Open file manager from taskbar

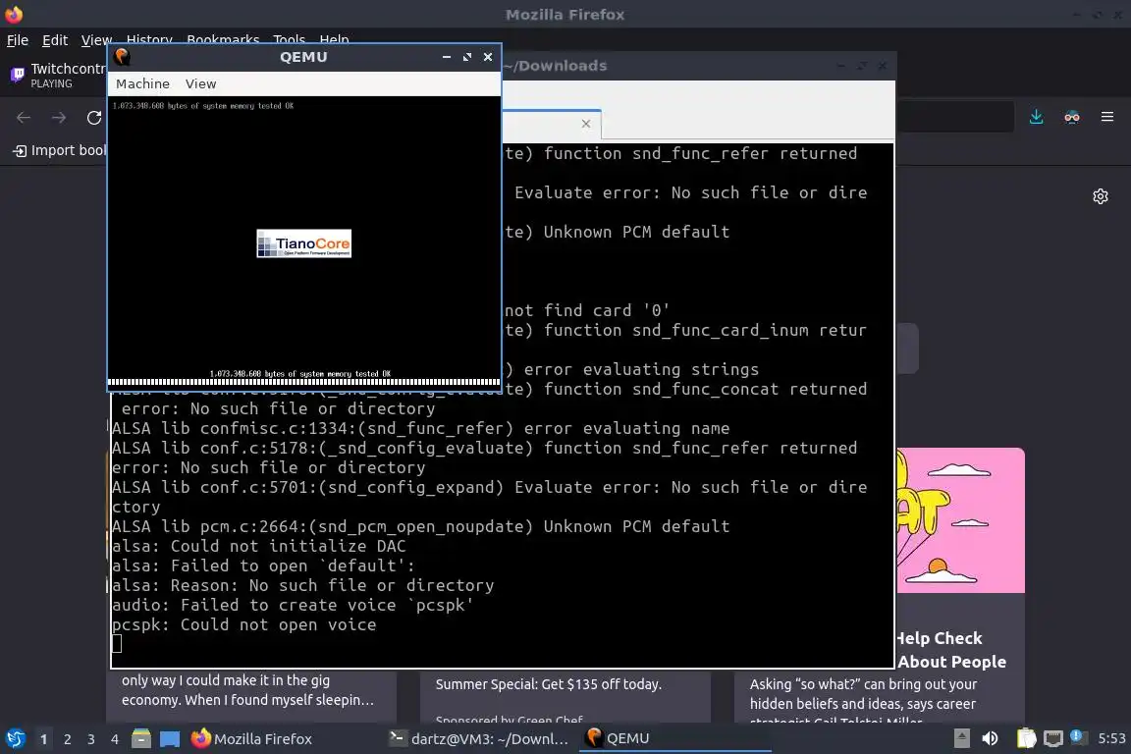tap(141, 739)
